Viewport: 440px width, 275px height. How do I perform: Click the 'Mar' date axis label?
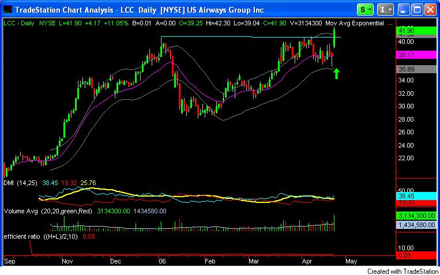tap(255, 262)
